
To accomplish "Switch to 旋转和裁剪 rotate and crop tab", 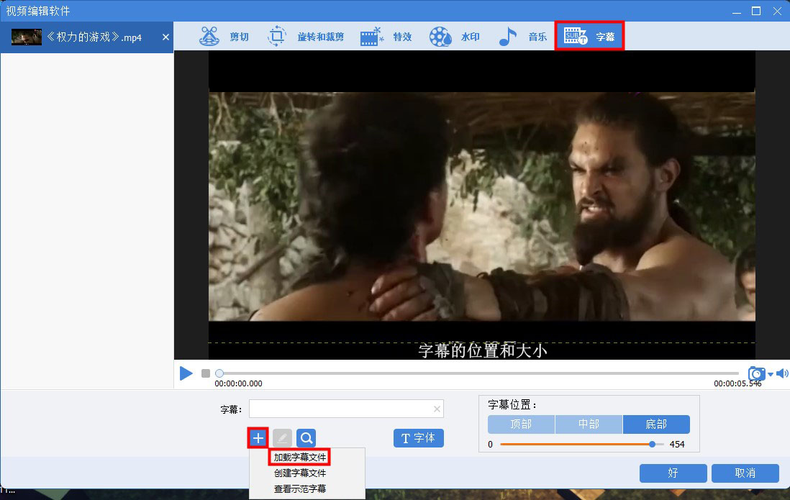I will pos(305,36).
